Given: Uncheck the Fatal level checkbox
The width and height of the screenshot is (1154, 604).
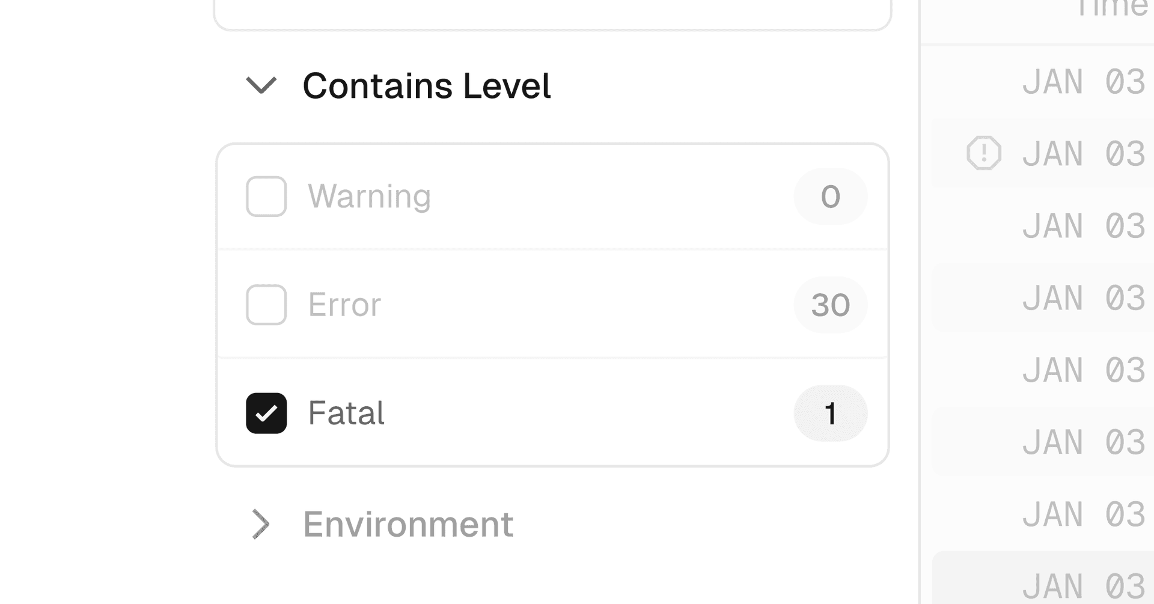Looking at the screenshot, I should pos(266,413).
